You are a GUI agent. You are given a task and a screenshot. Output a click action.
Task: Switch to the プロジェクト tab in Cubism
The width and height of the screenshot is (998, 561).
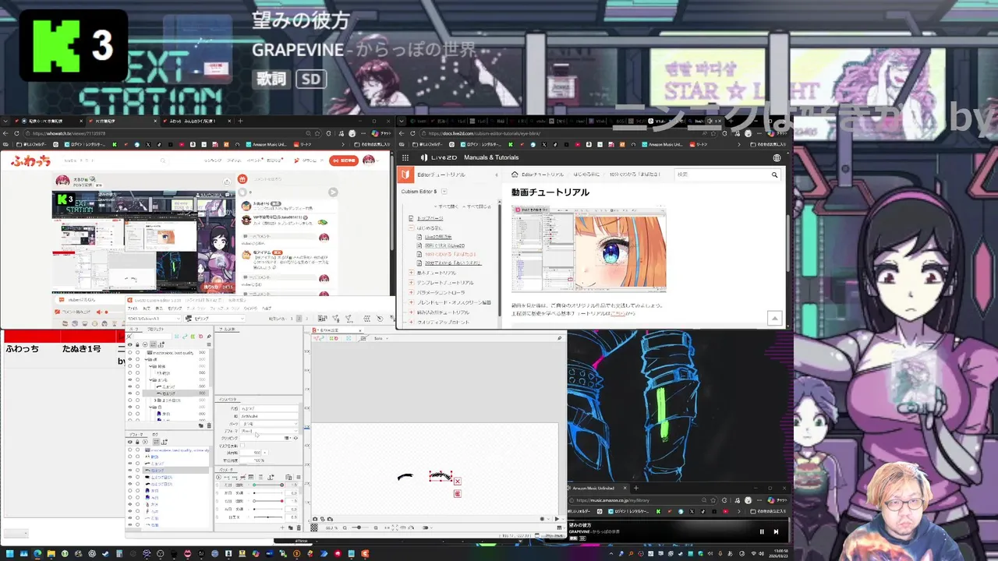pyautogui.click(x=156, y=329)
